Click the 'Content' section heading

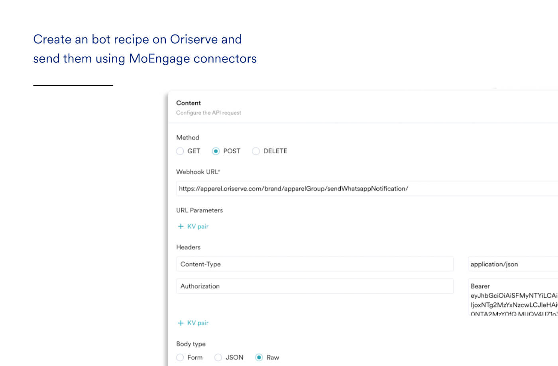189,103
